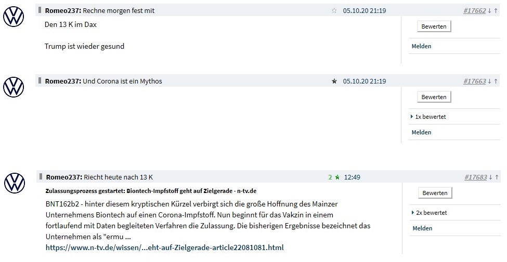507x262 pixels.
Task: Open Romeo237's profile from the "Riecht heute" post
Action: tap(63, 177)
